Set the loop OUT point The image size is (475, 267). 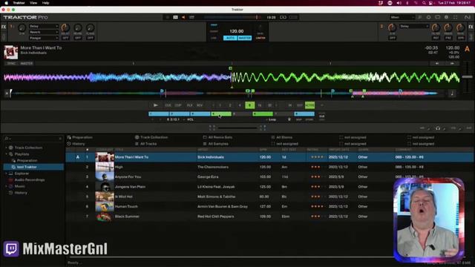[300, 105]
